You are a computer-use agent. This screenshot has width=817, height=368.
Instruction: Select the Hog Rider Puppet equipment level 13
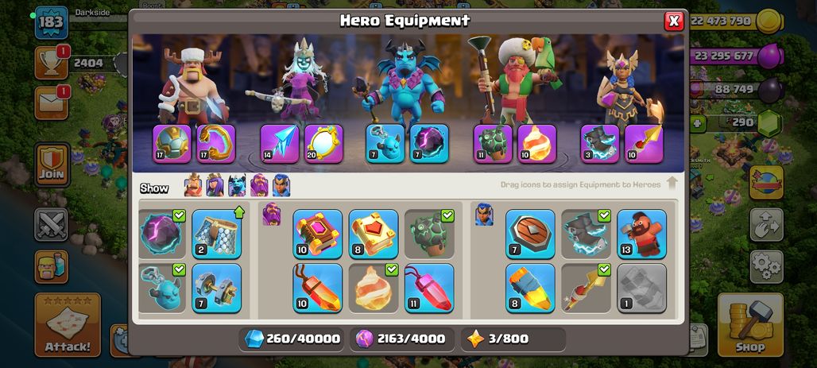pyautogui.click(x=641, y=234)
